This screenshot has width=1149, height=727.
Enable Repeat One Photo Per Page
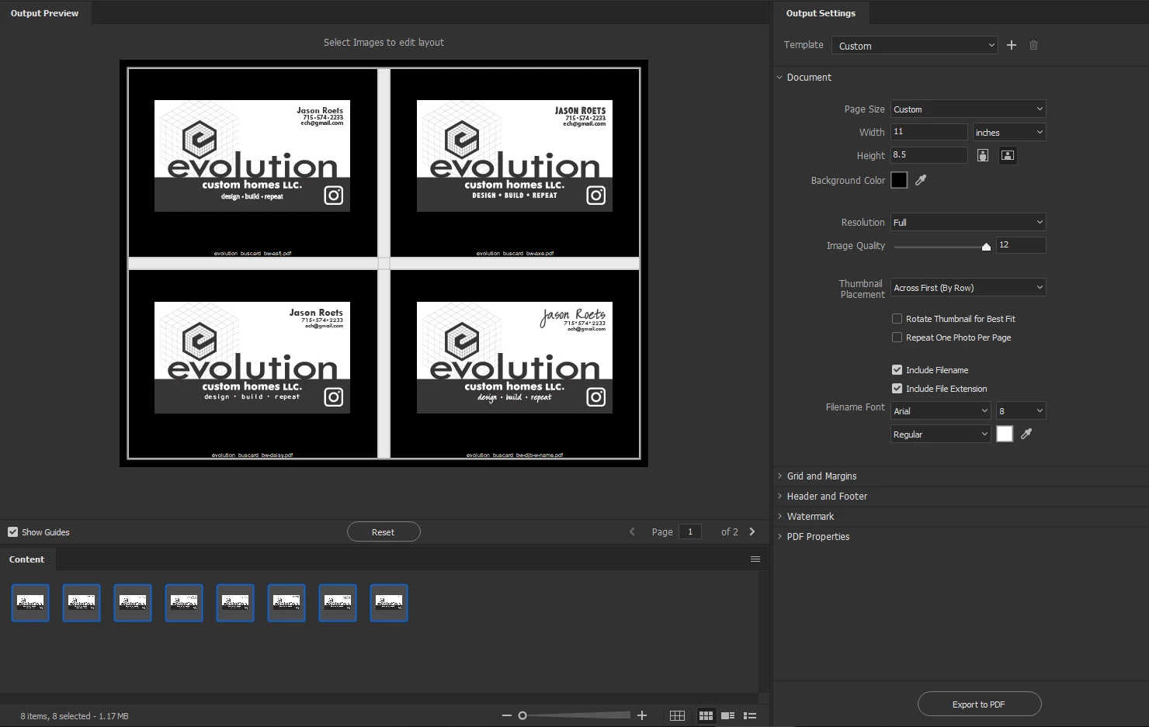click(897, 337)
